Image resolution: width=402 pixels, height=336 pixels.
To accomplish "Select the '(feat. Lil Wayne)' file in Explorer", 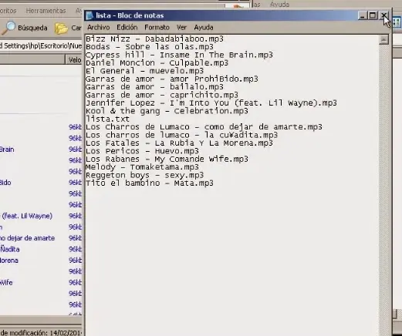I will coord(27,216).
